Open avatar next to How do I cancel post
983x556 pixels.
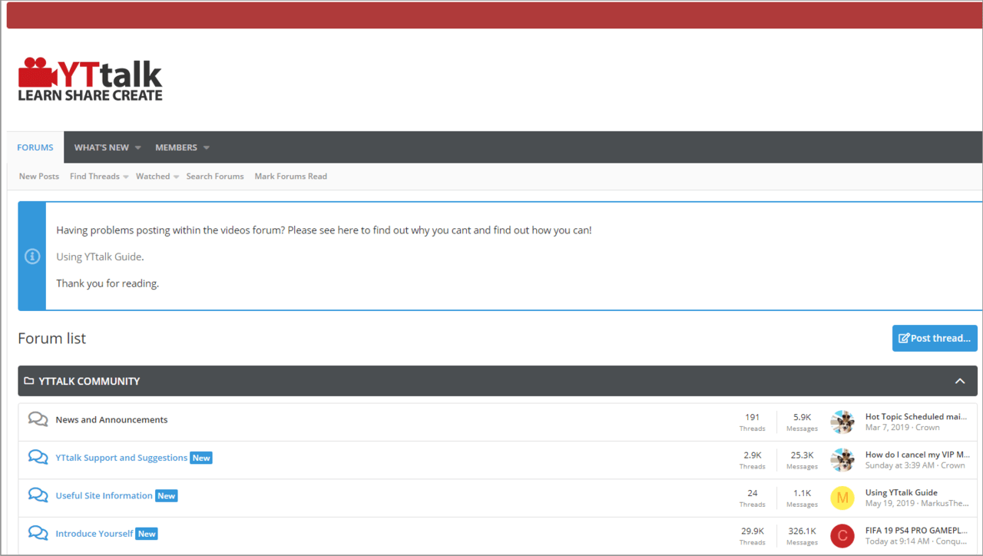(842, 460)
